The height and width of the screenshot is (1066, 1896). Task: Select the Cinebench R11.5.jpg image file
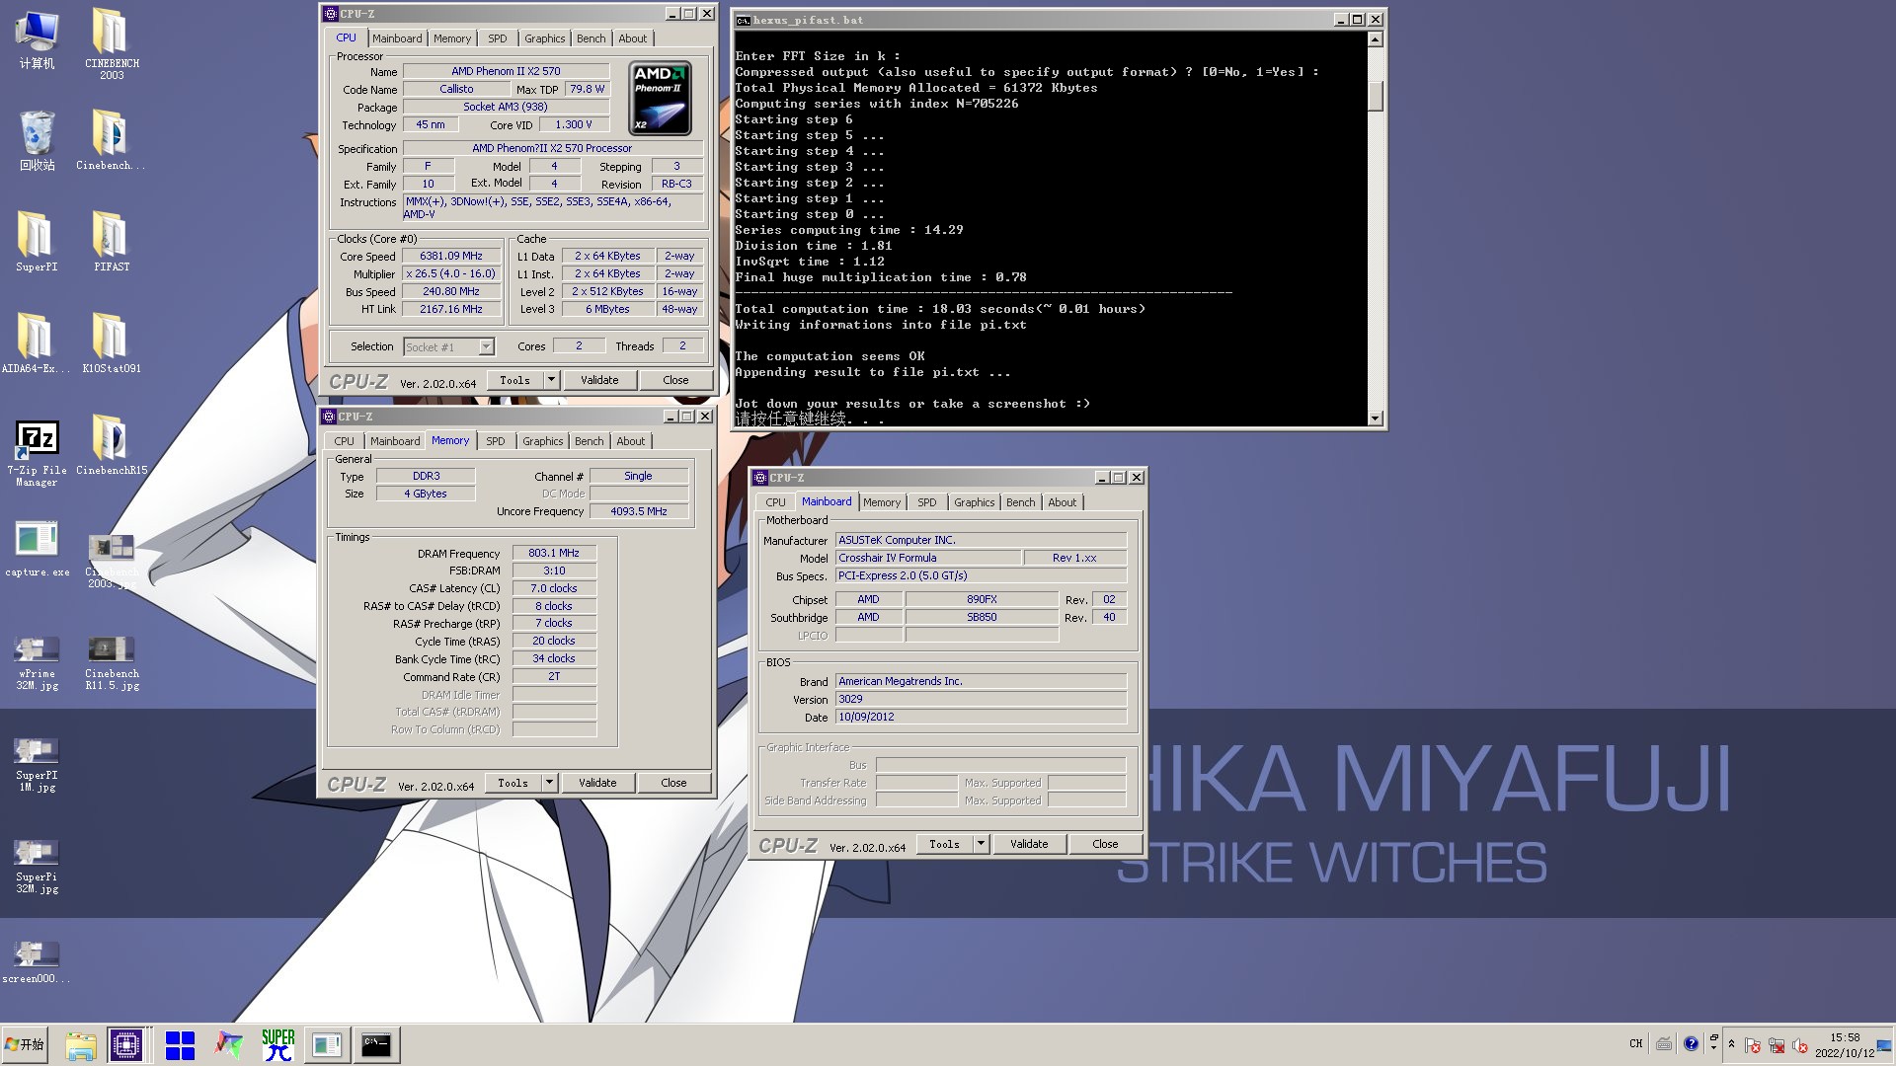(x=112, y=663)
